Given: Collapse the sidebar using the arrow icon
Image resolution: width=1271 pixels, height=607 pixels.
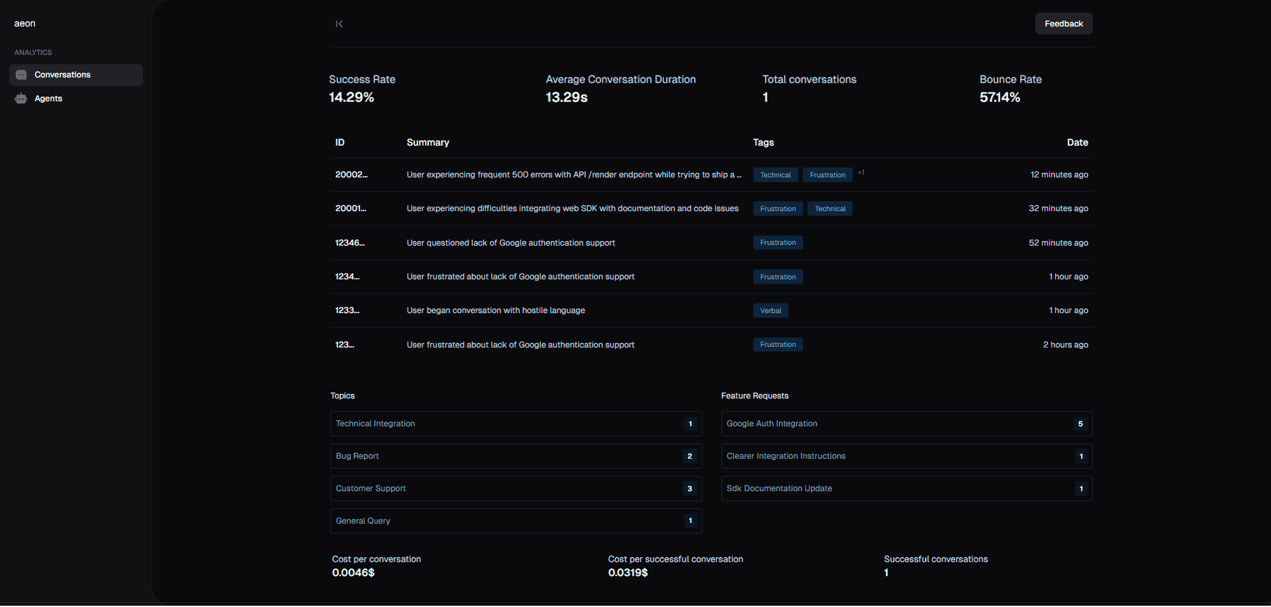Looking at the screenshot, I should [x=339, y=24].
